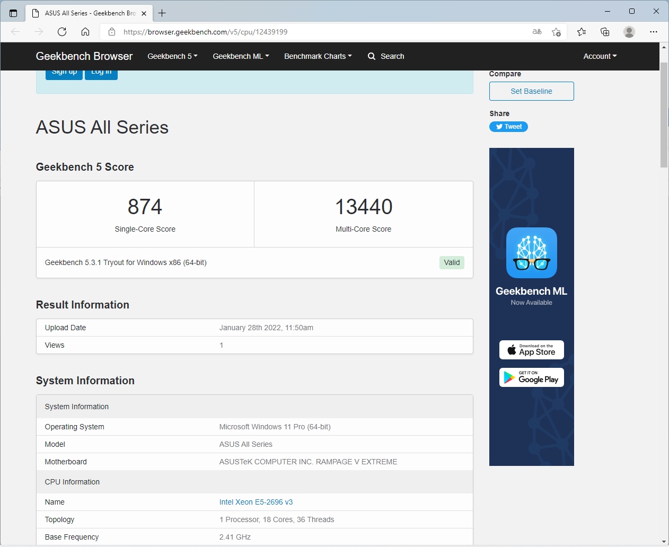Select the 13440 multi-core score
Image resolution: width=669 pixels, height=547 pixels.
[x=364, y=207]
